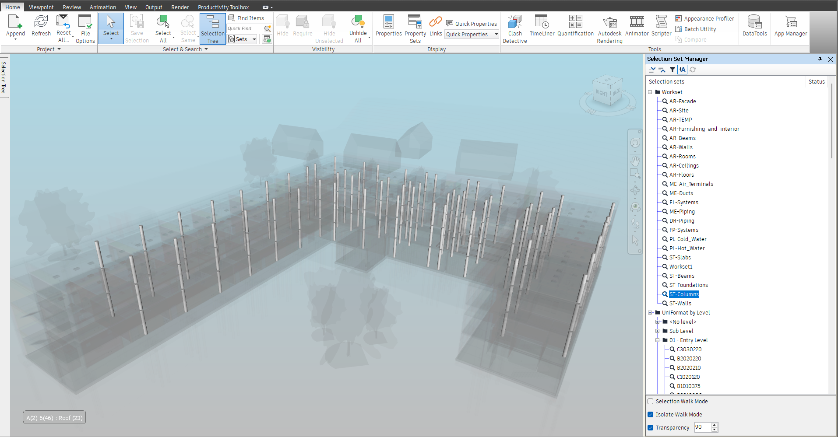
Task: Open Property Sets
Action: 415,28
